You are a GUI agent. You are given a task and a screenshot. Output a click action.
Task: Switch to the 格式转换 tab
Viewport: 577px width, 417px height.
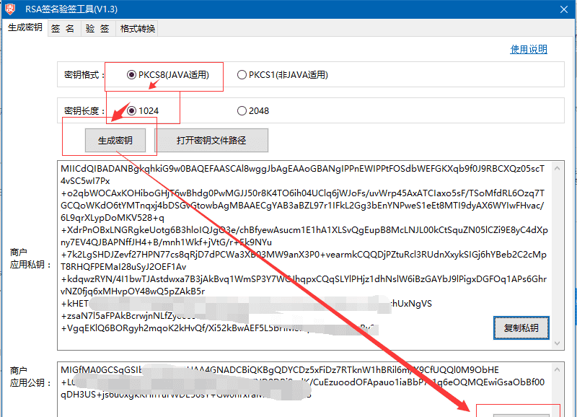[137, 29]
